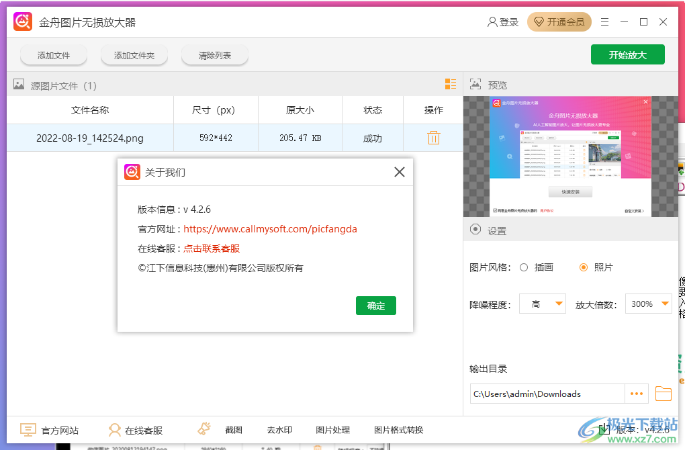Click the official website (官方网站) monitor icon
The width and height of the screenshot is (685, 450).
pos(28,430)
